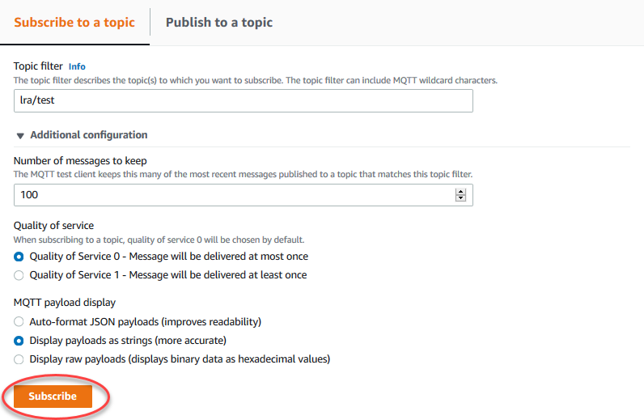Click into the Topic filter text field
Image resolution: width=644 pixels, height=420 pixels.
tap(243, 100)
